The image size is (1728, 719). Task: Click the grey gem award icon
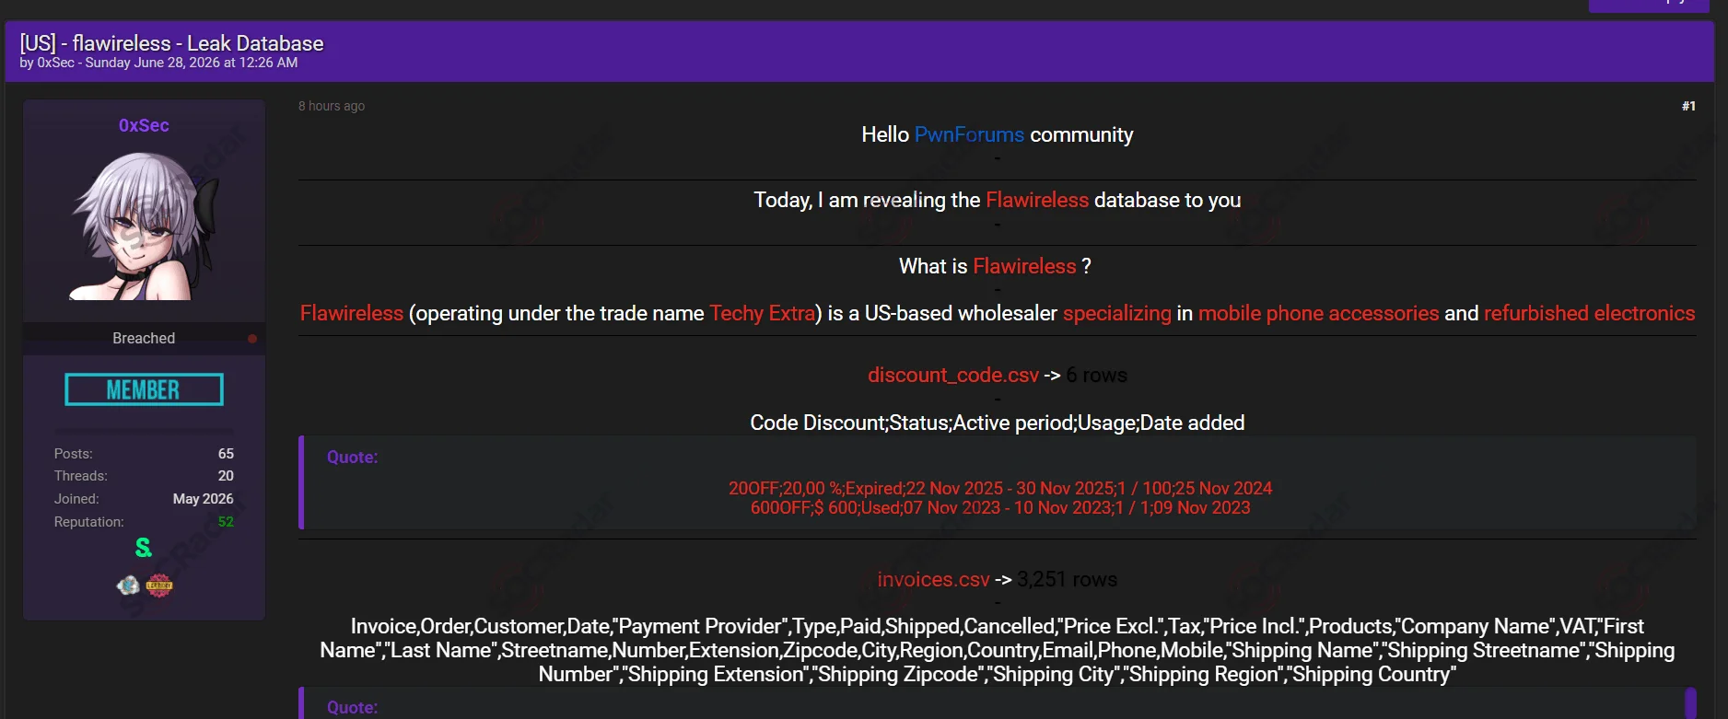coord(128,585)
